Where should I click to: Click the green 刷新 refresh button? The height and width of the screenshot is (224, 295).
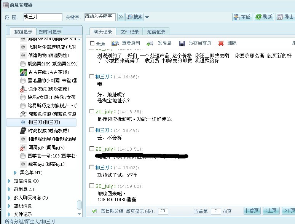click(x=263, y=17)
